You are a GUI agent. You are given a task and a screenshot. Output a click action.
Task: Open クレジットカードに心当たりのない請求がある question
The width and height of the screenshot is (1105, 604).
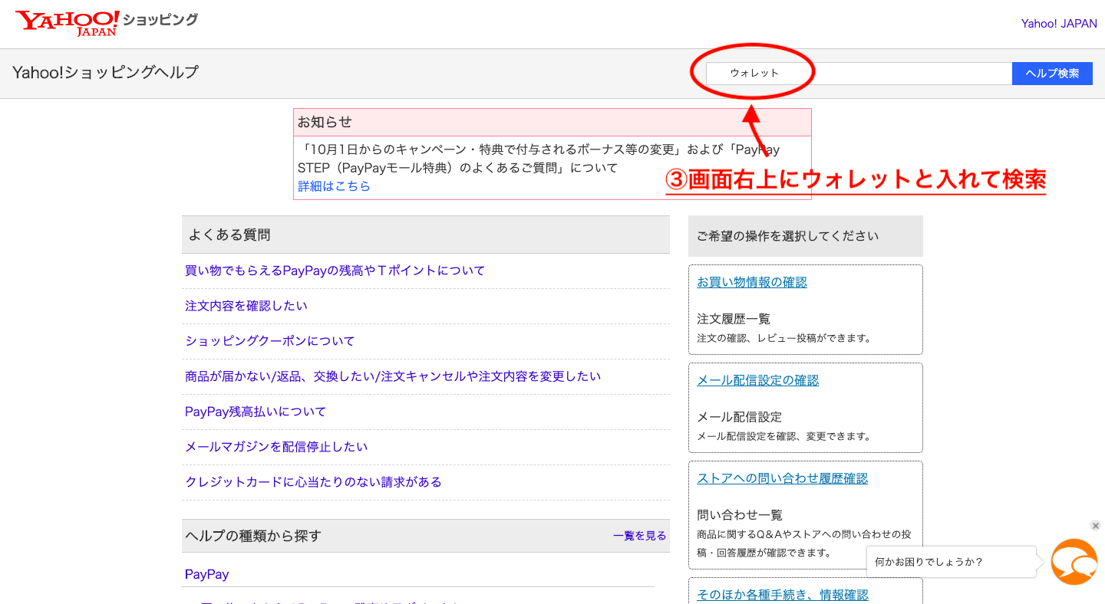[x=313, y=482]
